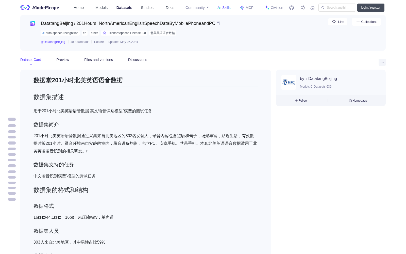
Task: Click the heart icon on Like
Action: (334, 22)
